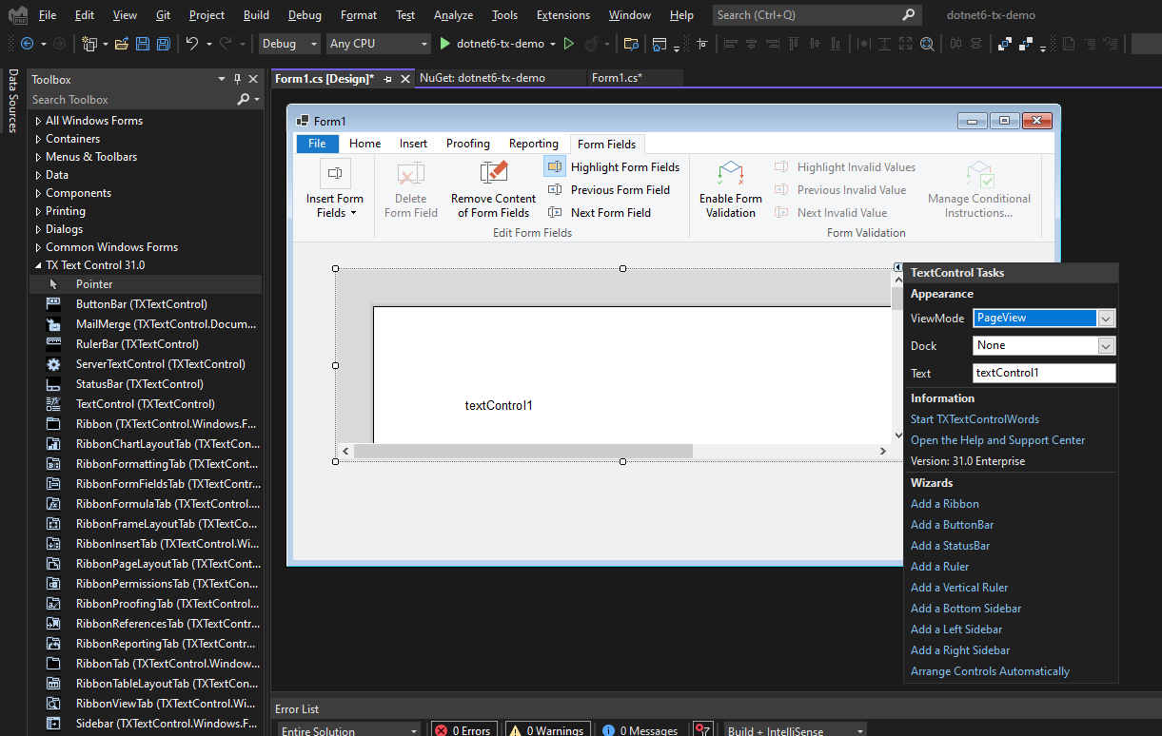Click the Save All icon

point(164,44)
